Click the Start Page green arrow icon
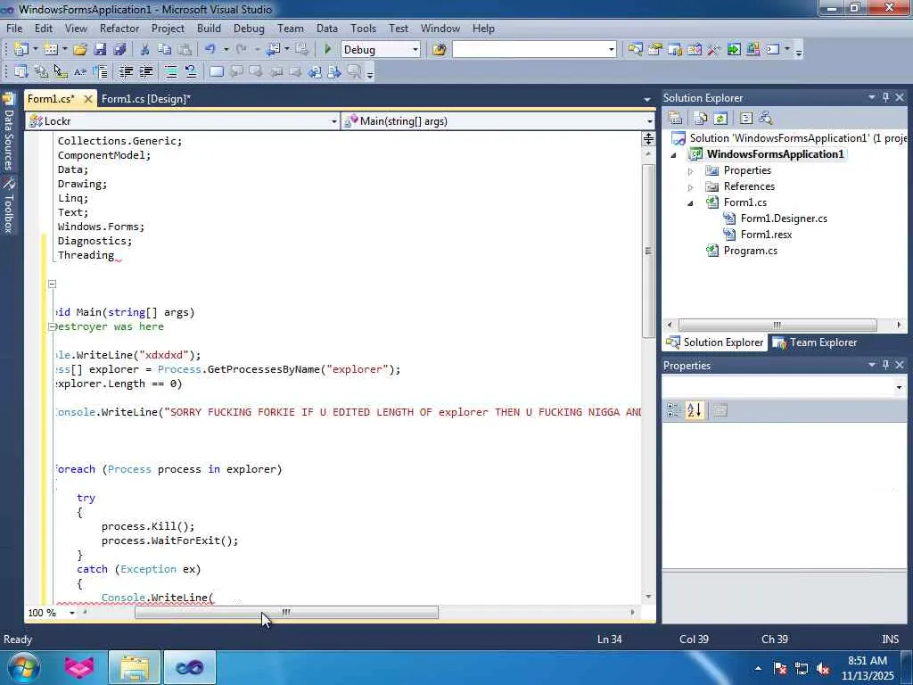 [x=734, y=50]
